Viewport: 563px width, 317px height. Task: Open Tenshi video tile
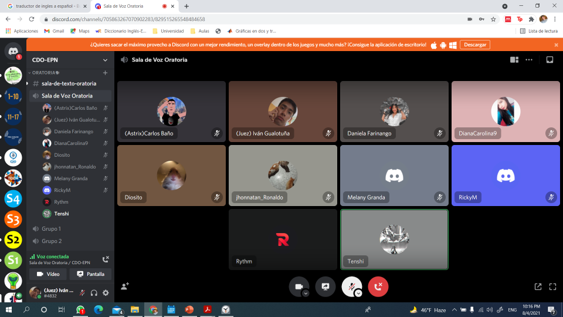(394, 240)
